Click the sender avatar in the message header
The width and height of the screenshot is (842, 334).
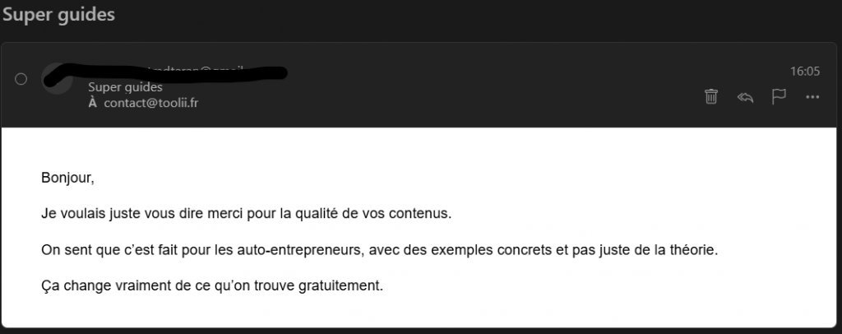click(x=56, y=77)
